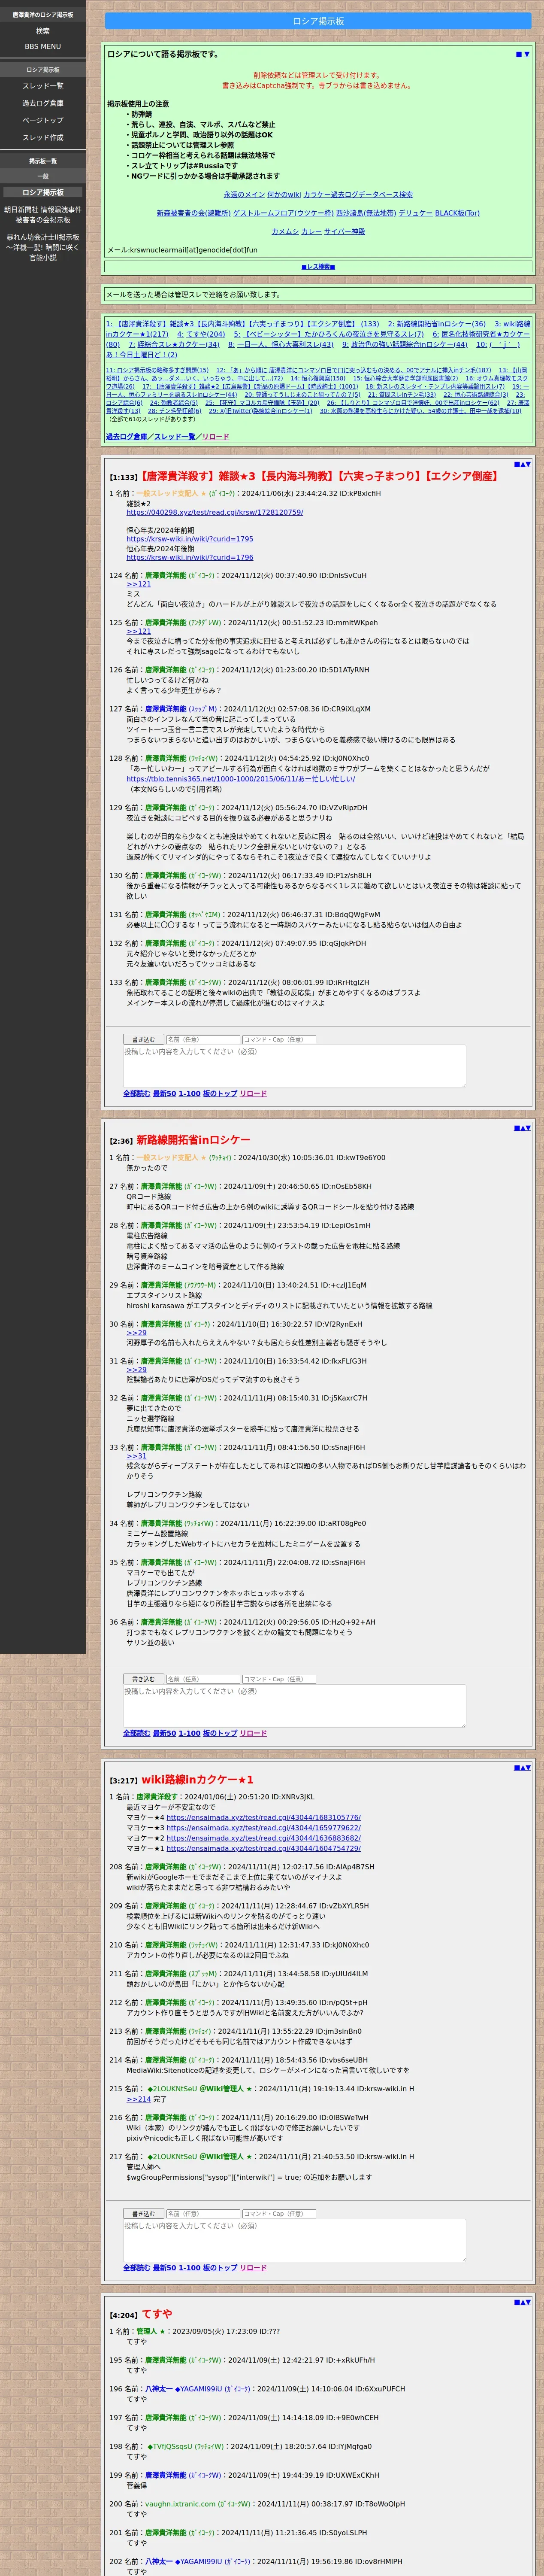Click the >>29 anchor in post 30
The height and width of the screenshot is (2576, 544).
click(x=136, y=1333)
